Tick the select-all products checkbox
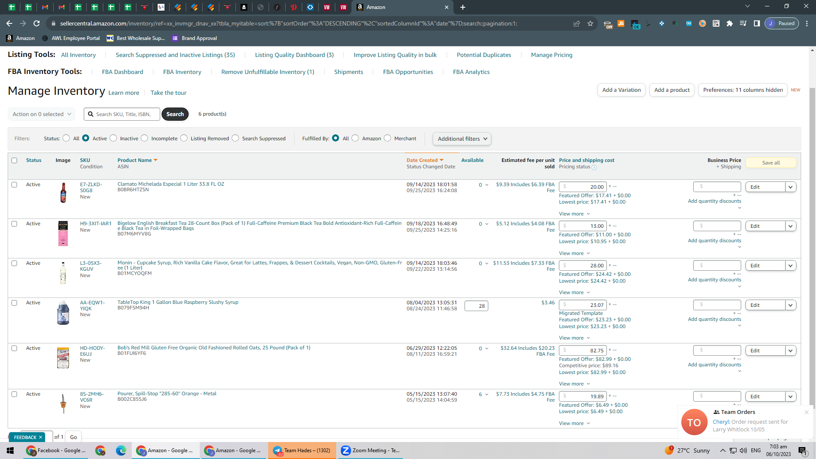The image size is (816, 459). point(14,161)
